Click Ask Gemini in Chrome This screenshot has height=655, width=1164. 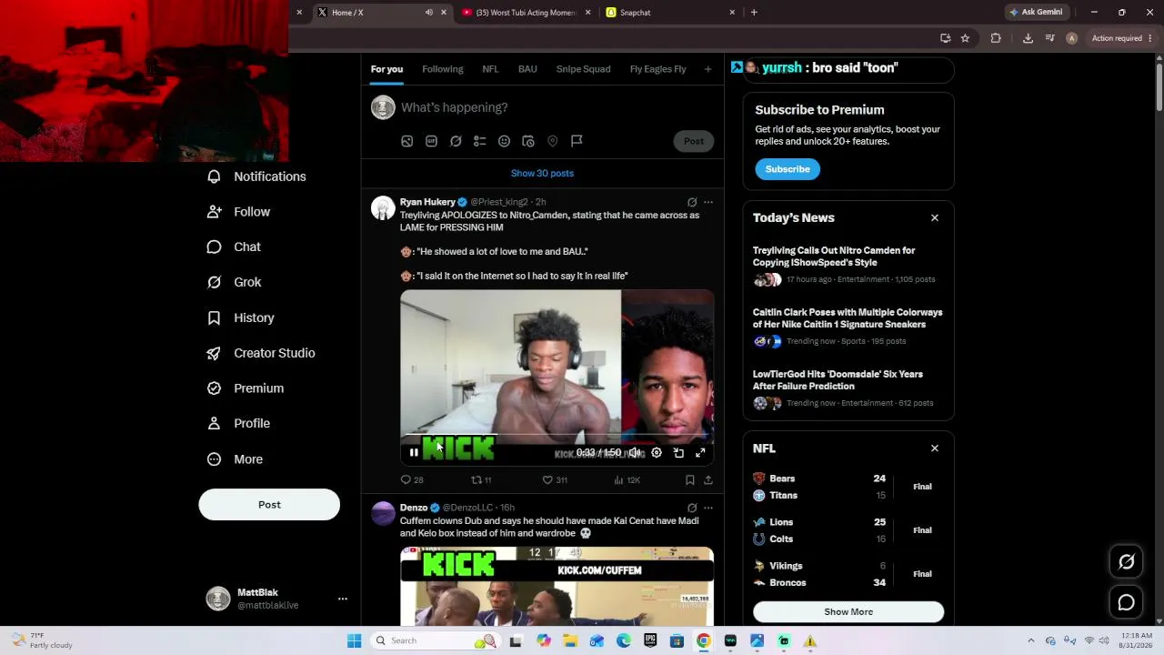click(x=1036, y=13)
